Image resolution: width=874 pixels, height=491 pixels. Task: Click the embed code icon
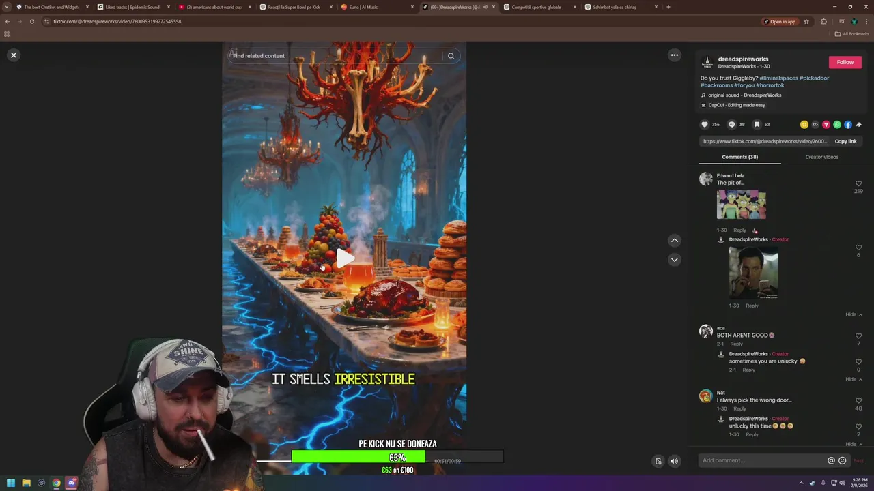pyautogui.click(x=815, y=125)
